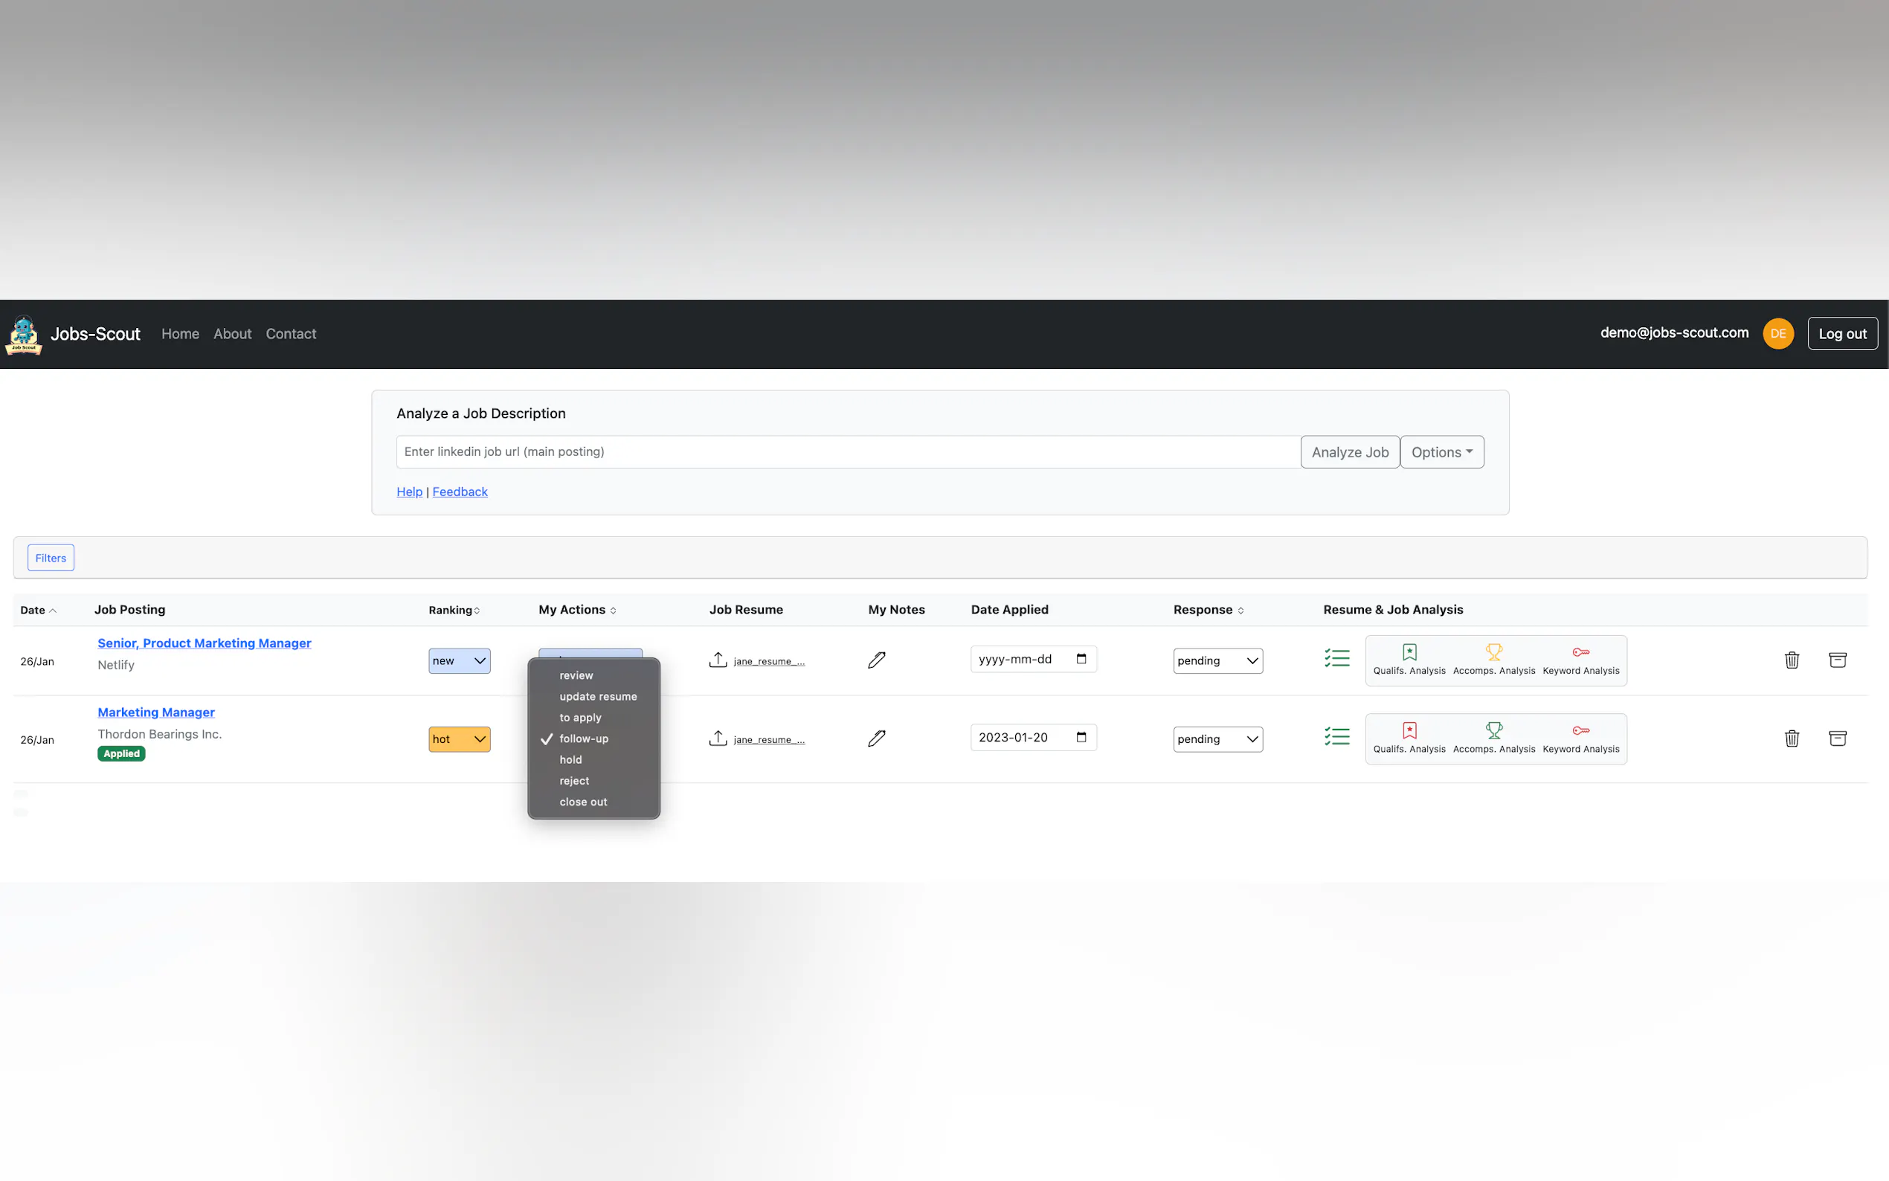Open Keyword Analysis for Netlify job

click(1580, 660)
